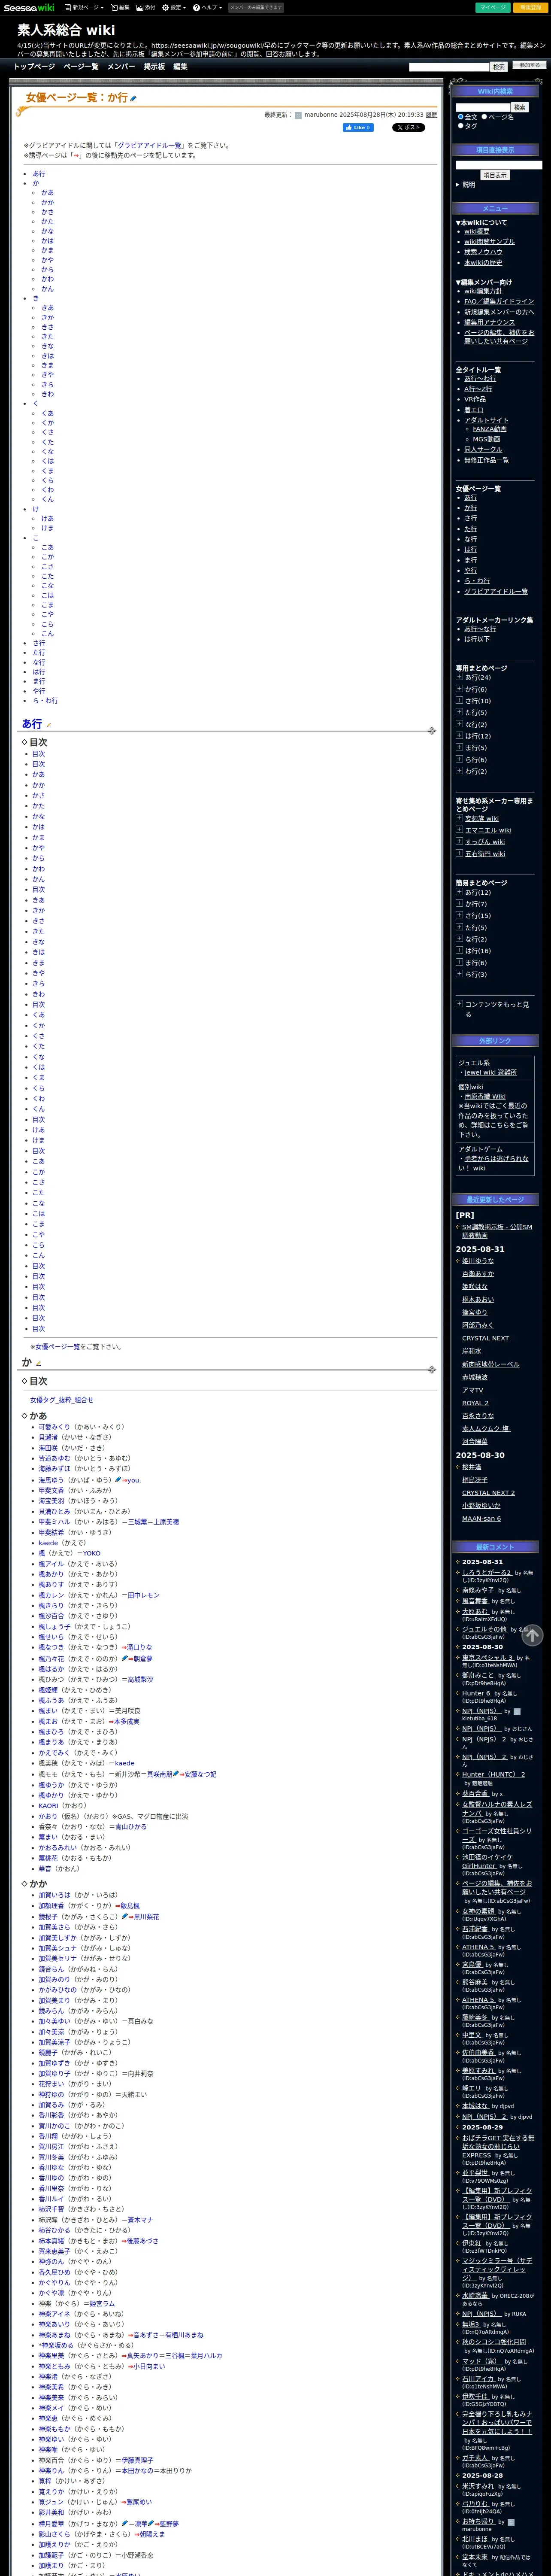
Task: Click the edit pencil beside the あ行 heading
Action: (48, 725)
